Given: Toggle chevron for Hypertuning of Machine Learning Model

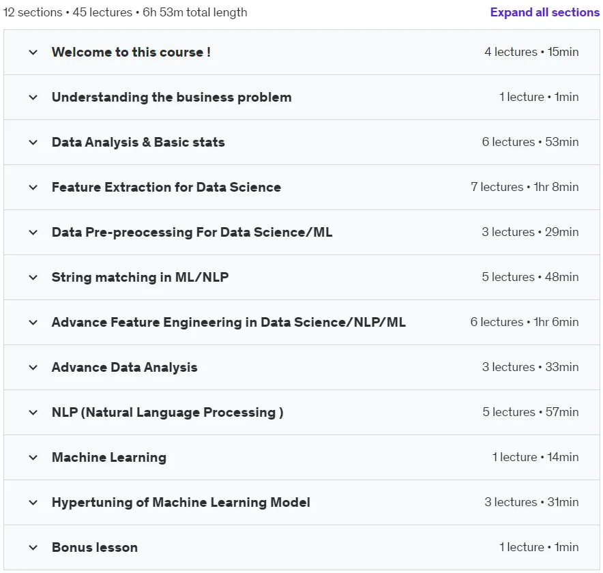Looking at the screenshot, I should (33, 502).
